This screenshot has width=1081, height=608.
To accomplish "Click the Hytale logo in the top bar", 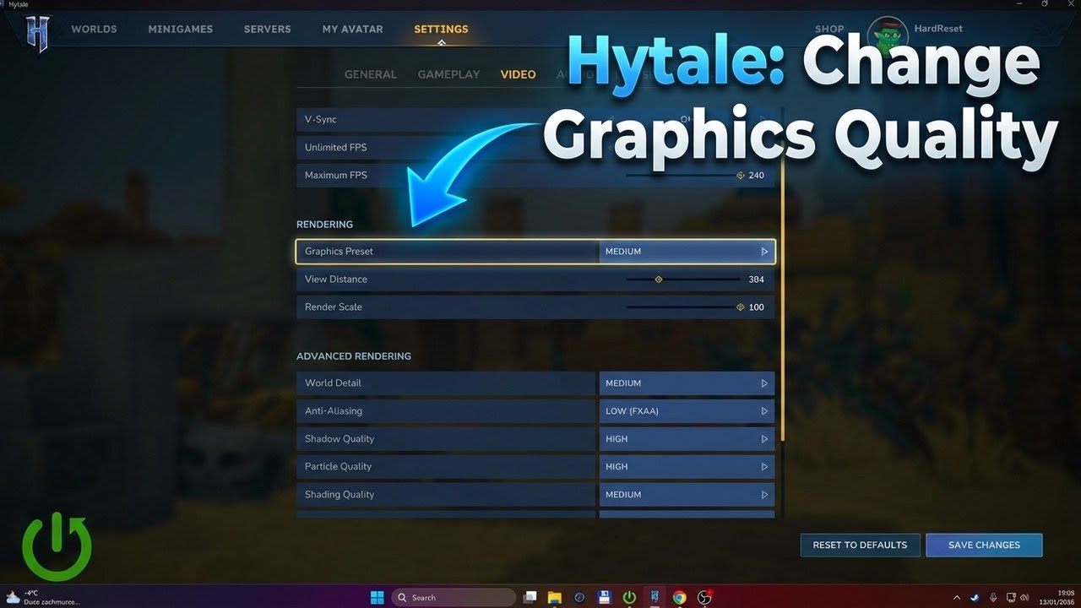I will [37, 32].
